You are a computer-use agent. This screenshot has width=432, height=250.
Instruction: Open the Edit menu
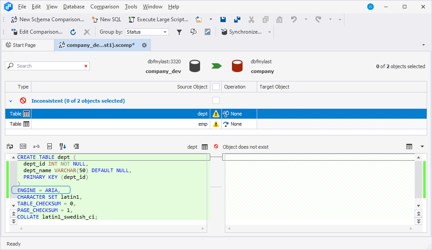tap(36, 7)
